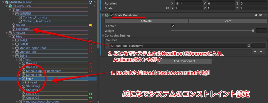This screenshot has height=103, width=268.
Task: Select the HeadRoot object in hierarchy
Action: point(23,29)
